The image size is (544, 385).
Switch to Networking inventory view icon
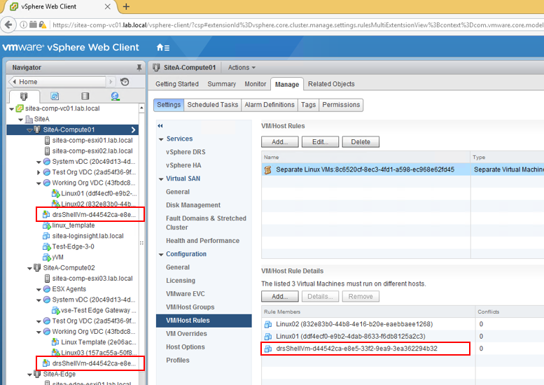(x=115, y=96)
